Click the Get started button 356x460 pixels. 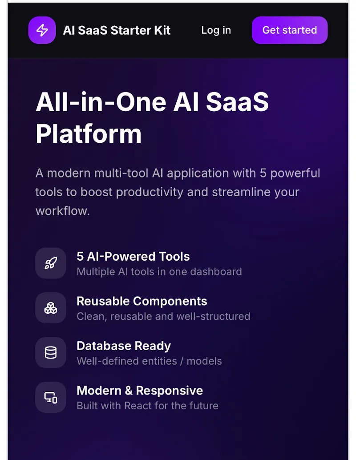[x=290, y=30]
